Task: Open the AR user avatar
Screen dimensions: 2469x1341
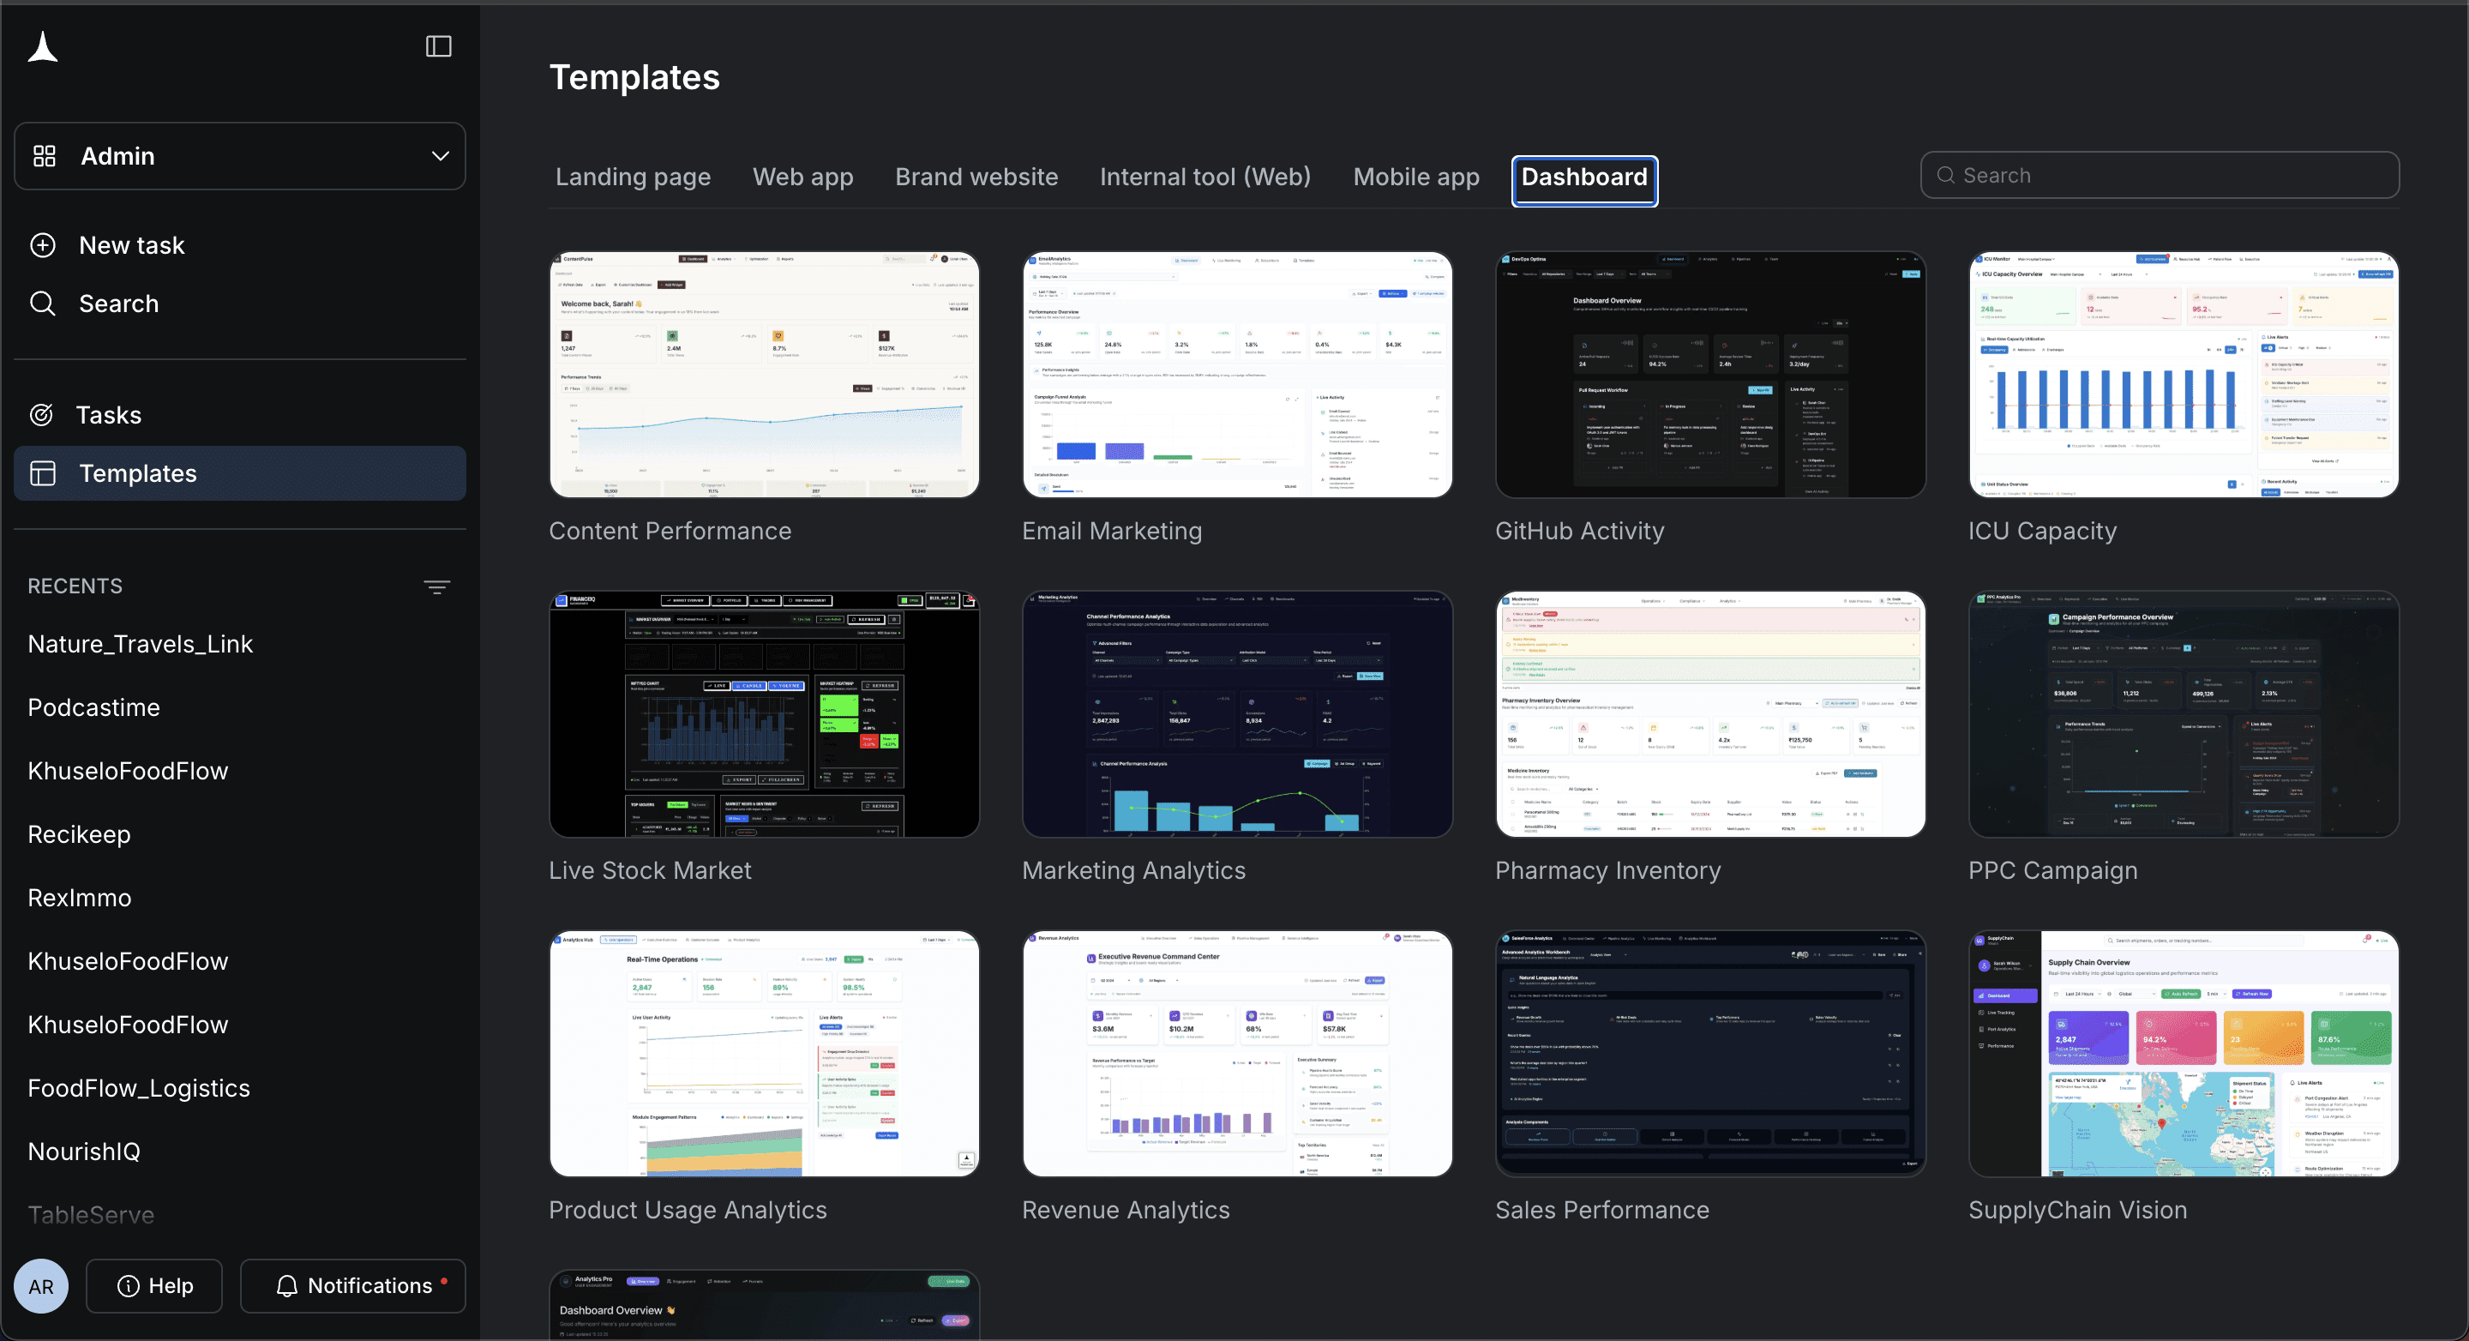Action: [x=41, y=1285]
